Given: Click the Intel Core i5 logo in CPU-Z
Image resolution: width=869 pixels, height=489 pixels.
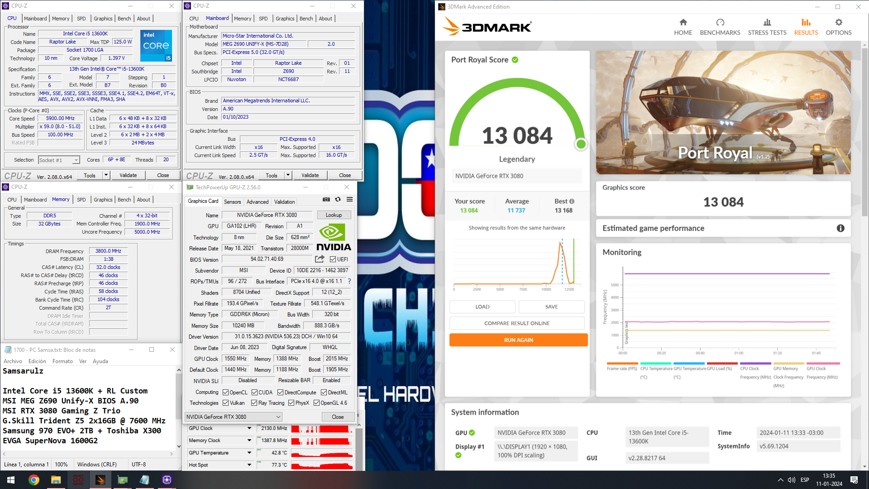Looking at the screenshot, I should pyautogui.click(x=156, y=45).
